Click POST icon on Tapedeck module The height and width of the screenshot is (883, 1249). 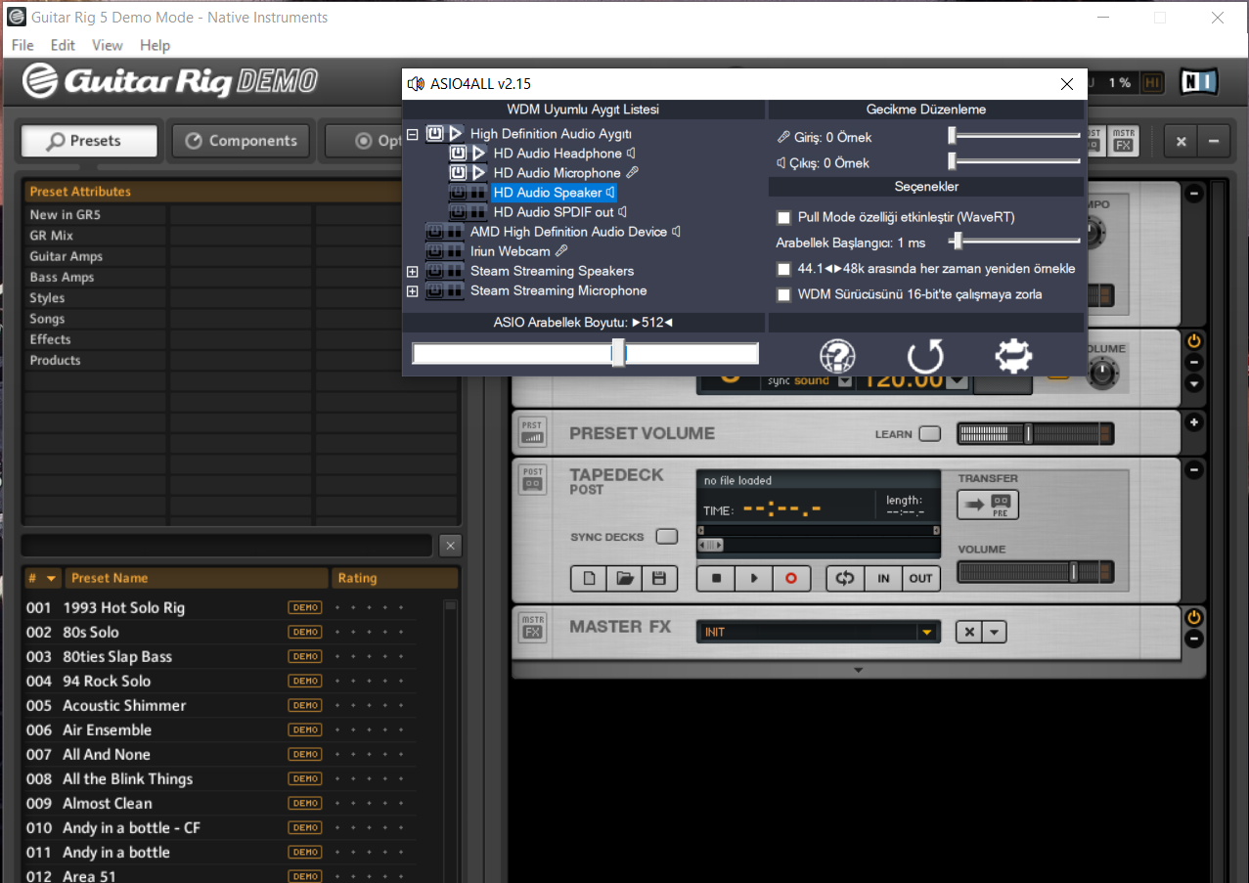pyautogui.click(x=532, y=478)
